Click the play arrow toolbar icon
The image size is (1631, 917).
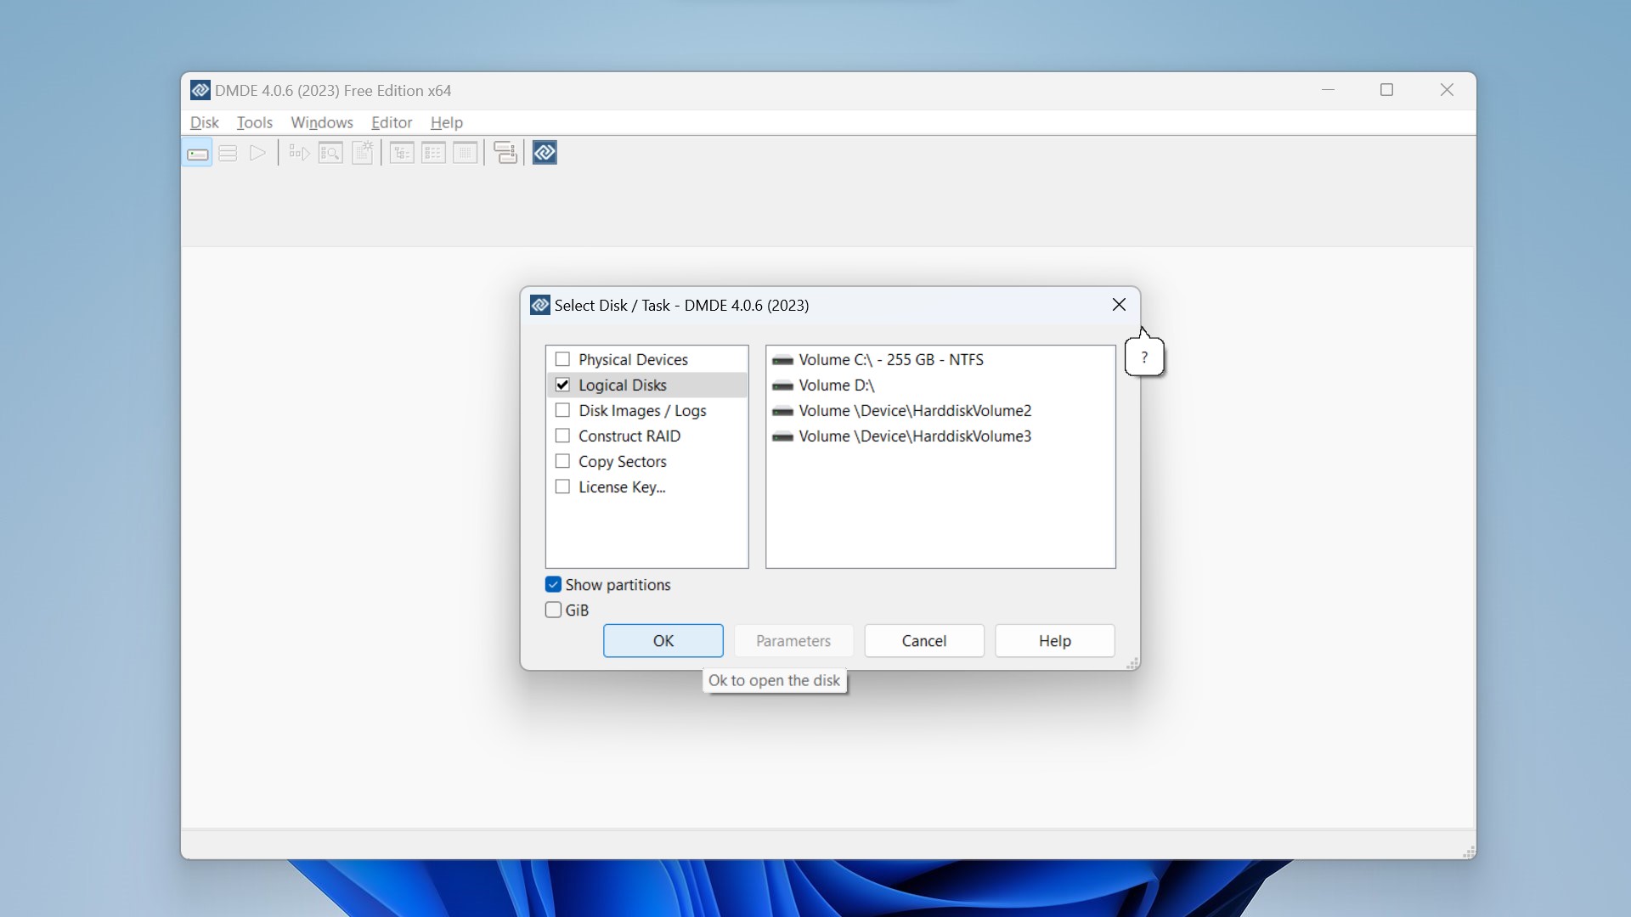click(257, 154)
